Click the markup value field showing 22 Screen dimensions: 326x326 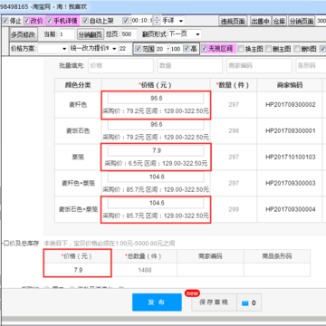tap(125, 49)
